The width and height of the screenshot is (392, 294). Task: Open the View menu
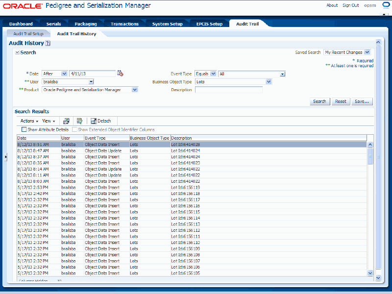point(49,121)
